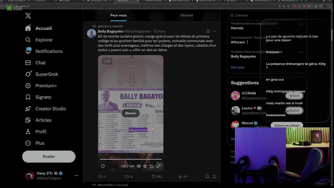
Task: Open video settings gear icon
Action: 145,166
